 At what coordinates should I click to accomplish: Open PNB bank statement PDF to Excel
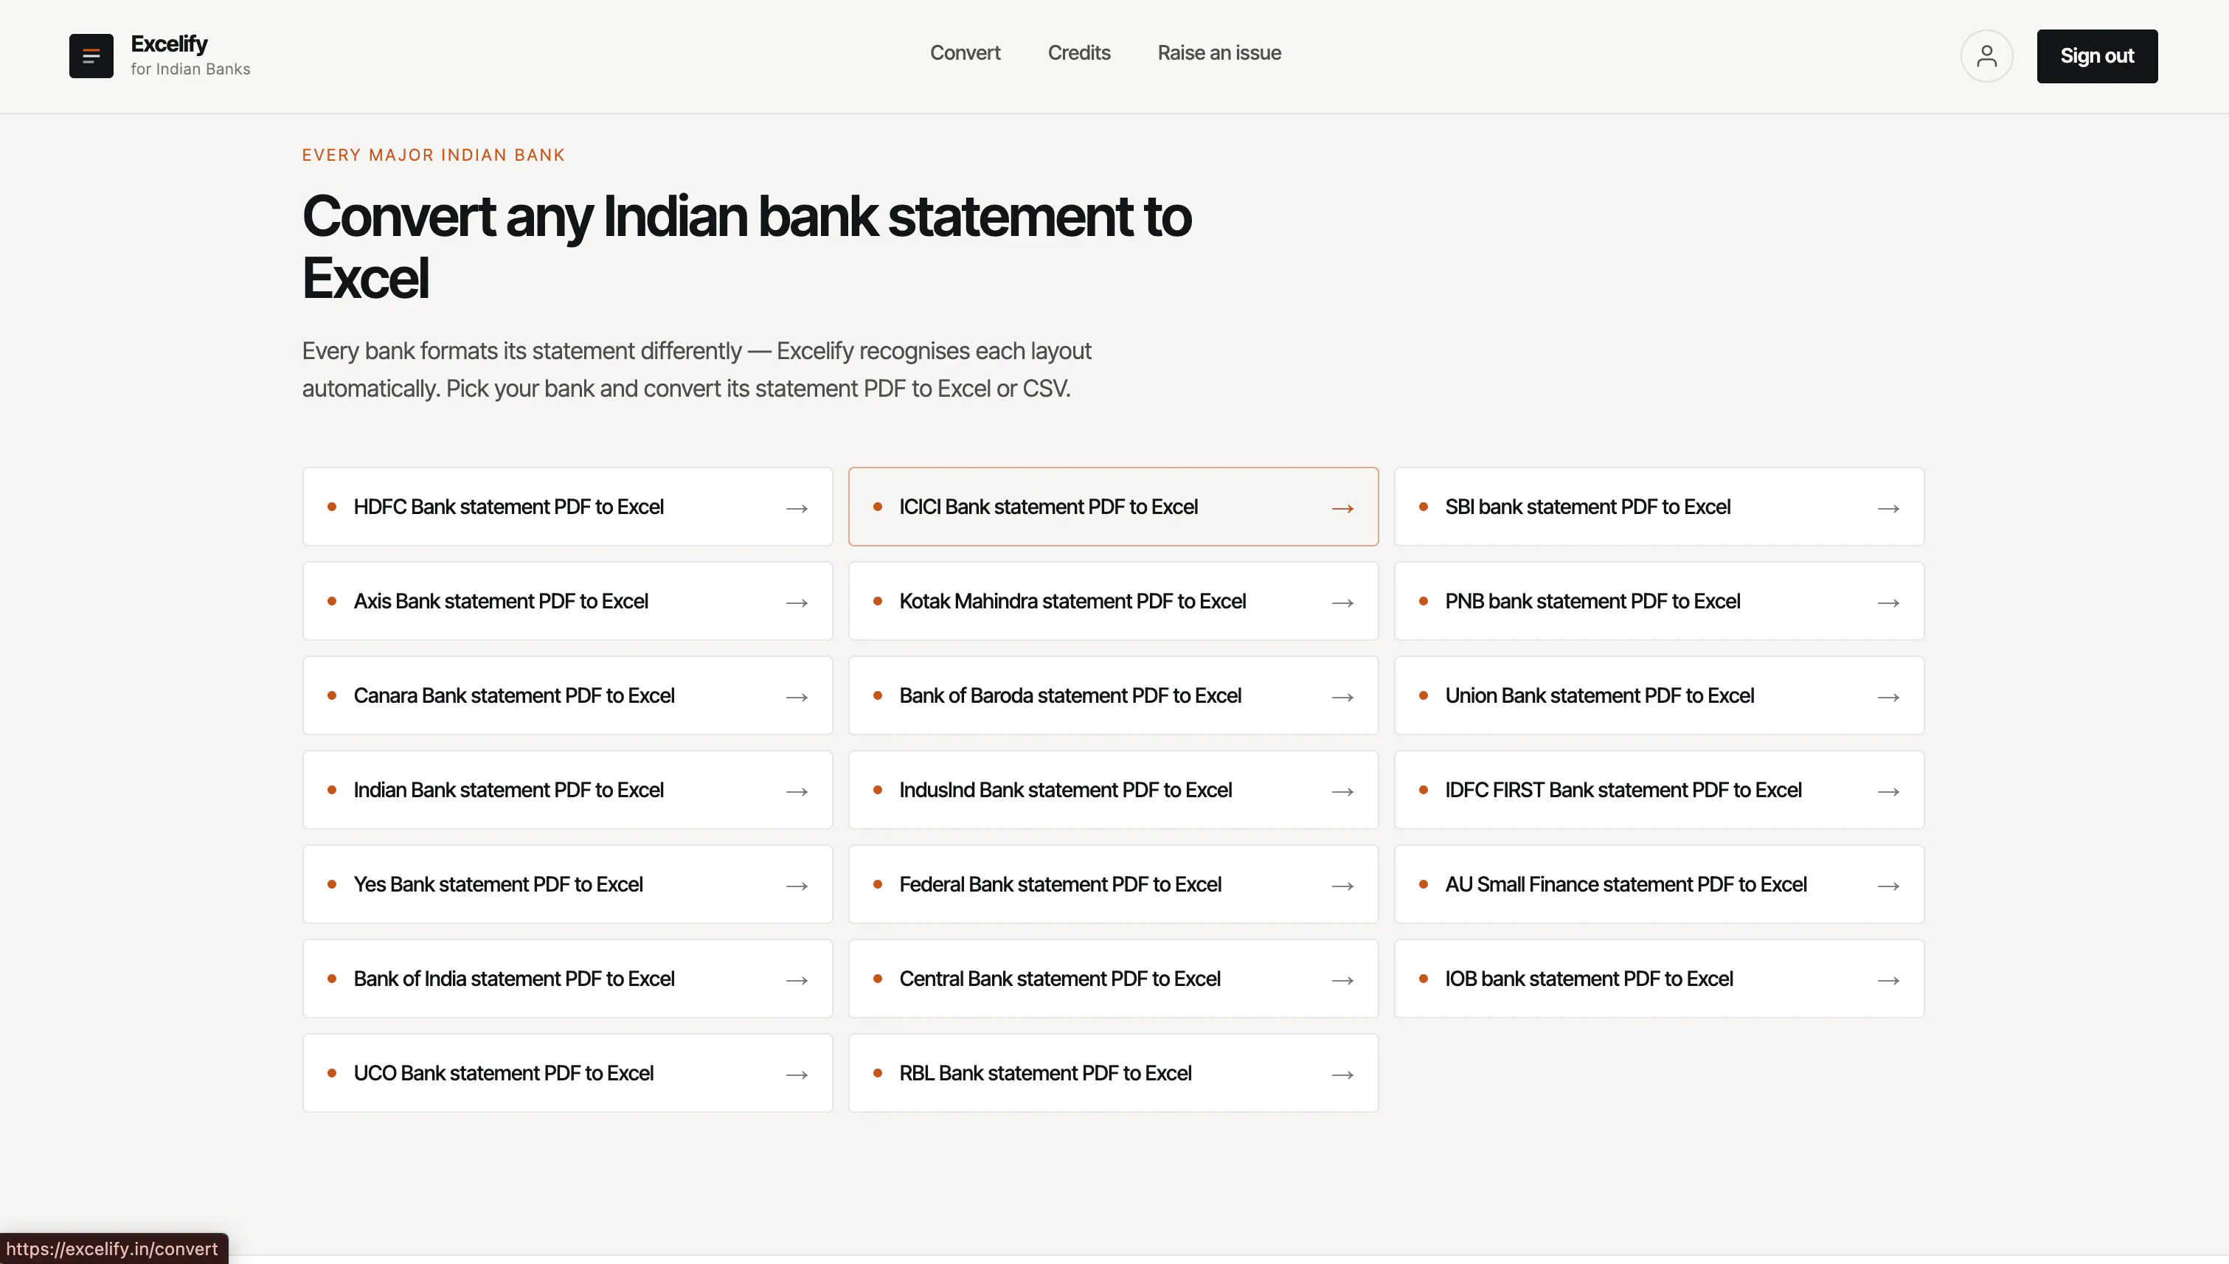(x=1659, y=601)
